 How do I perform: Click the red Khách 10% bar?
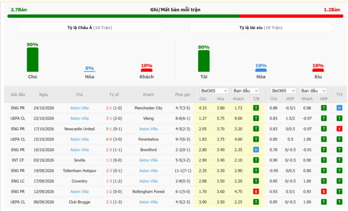147,70
